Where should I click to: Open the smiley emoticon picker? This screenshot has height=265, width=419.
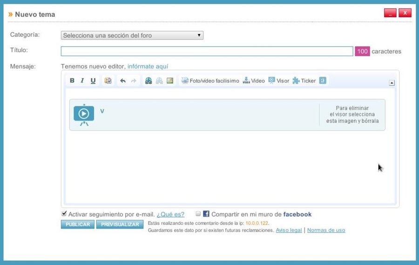point(323,81)
